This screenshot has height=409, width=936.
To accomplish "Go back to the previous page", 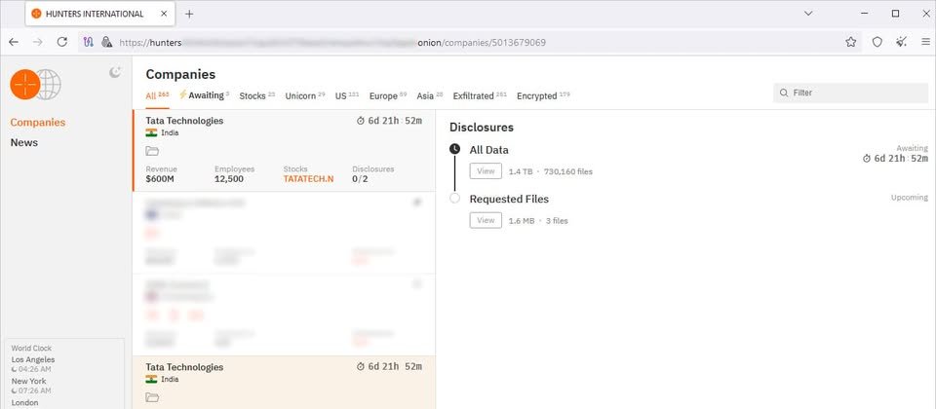I will click(x=14, y=42).
